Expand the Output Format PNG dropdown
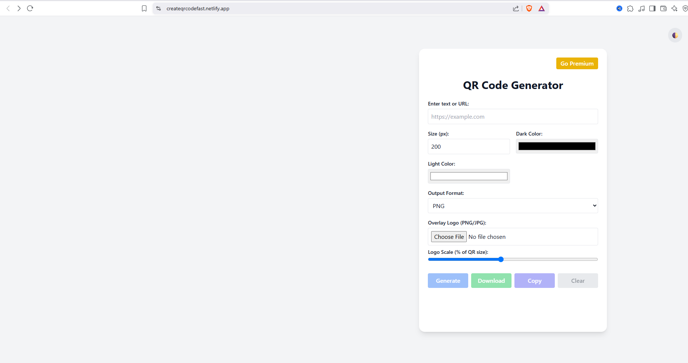Screen dimensions: 688x363 [x=513, y=206]
